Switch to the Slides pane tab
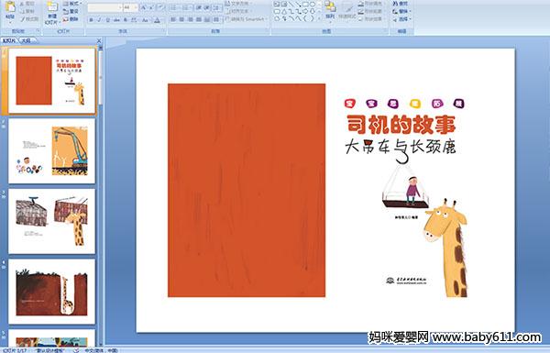The width and height of the screenshot is (550, 353). click(9, 40)
